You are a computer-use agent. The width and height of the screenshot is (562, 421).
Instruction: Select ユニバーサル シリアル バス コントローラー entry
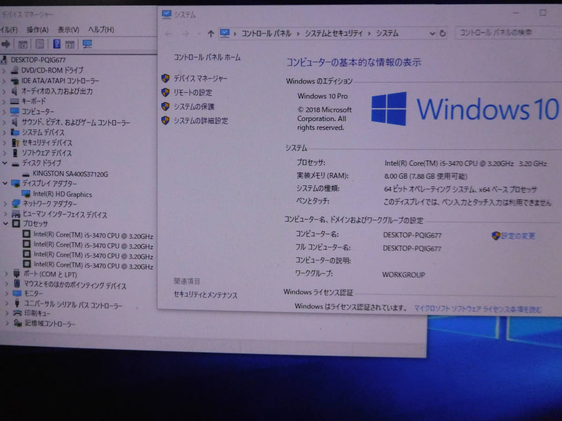pos(74,305)
